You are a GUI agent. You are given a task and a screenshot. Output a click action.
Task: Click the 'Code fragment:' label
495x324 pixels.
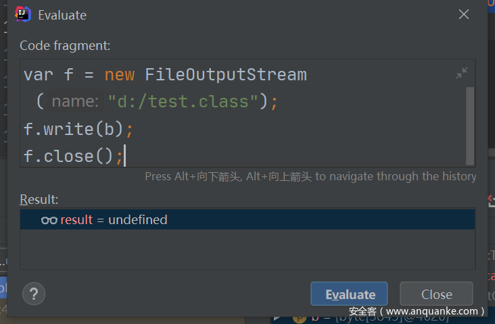point(65,46)
